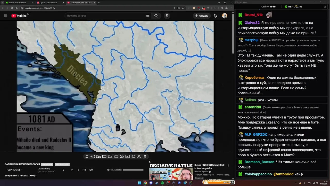Open three-dot menu of suggested video
This screenshot has height=186, width=330.
coord(228,165)
